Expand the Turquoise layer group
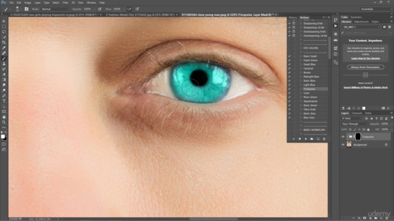394x221 pixels. click(x=347, y=137)
